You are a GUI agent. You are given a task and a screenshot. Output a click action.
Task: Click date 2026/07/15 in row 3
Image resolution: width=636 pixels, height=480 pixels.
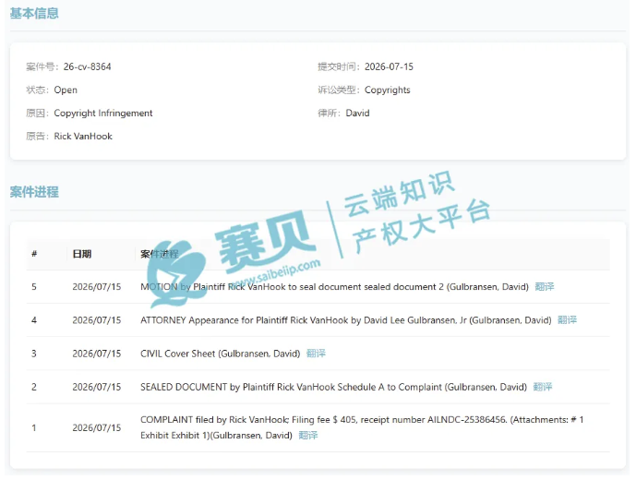coord(97,354)
